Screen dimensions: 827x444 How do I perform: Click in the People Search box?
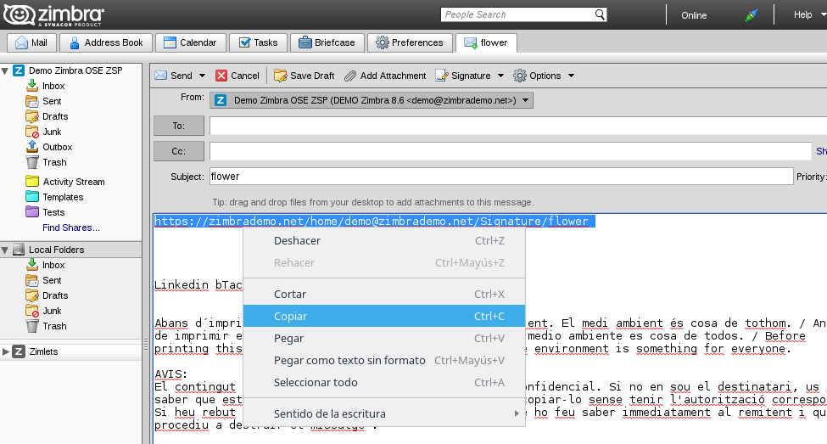[x=518, y=14]
